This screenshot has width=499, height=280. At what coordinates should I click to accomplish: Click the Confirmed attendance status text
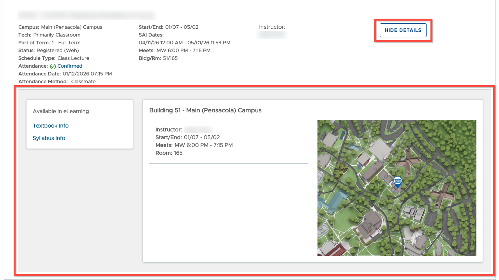tap(70, 66)
